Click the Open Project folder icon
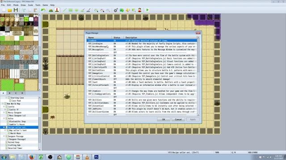 point(10,10)
